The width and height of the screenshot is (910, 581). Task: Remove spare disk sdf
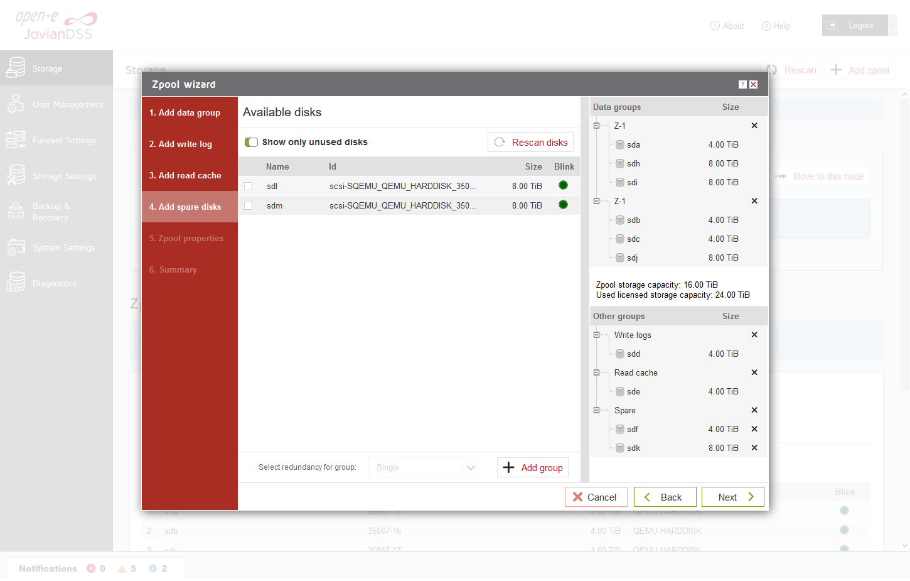[754, 429]
